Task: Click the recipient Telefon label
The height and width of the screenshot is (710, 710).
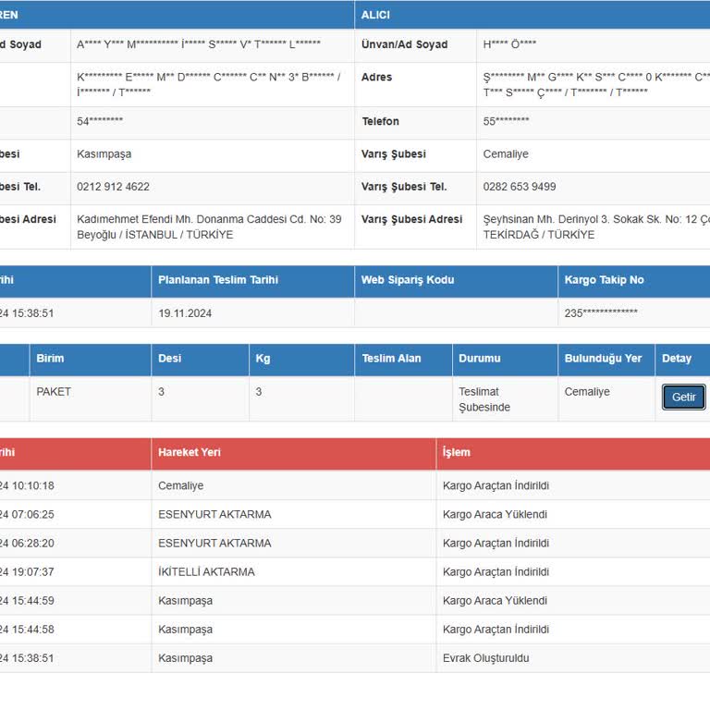Action: pos(380,121)
